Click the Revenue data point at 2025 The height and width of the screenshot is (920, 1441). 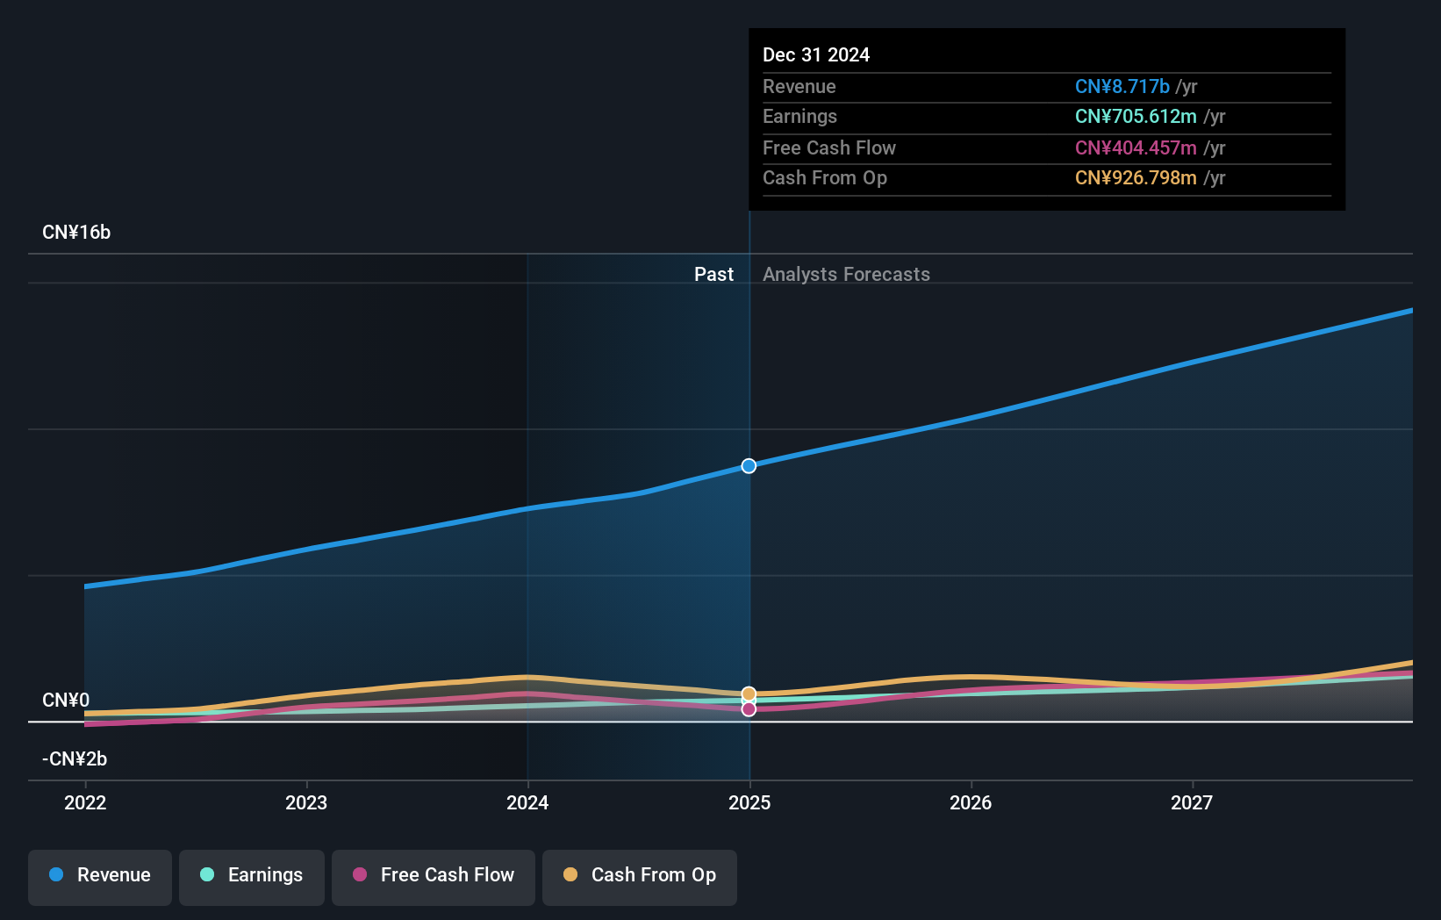[x=749, y=466]
